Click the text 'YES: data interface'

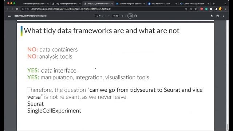tap(52, 70)
